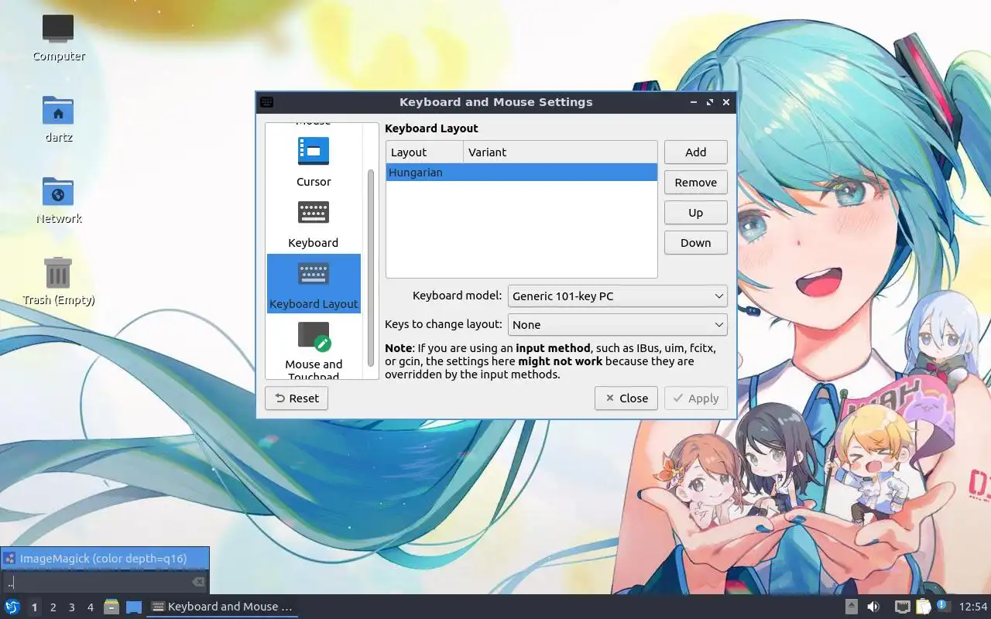The image size is (991, 619).
Task: Click the Variant column header
Action: click(x=561, y=152)
